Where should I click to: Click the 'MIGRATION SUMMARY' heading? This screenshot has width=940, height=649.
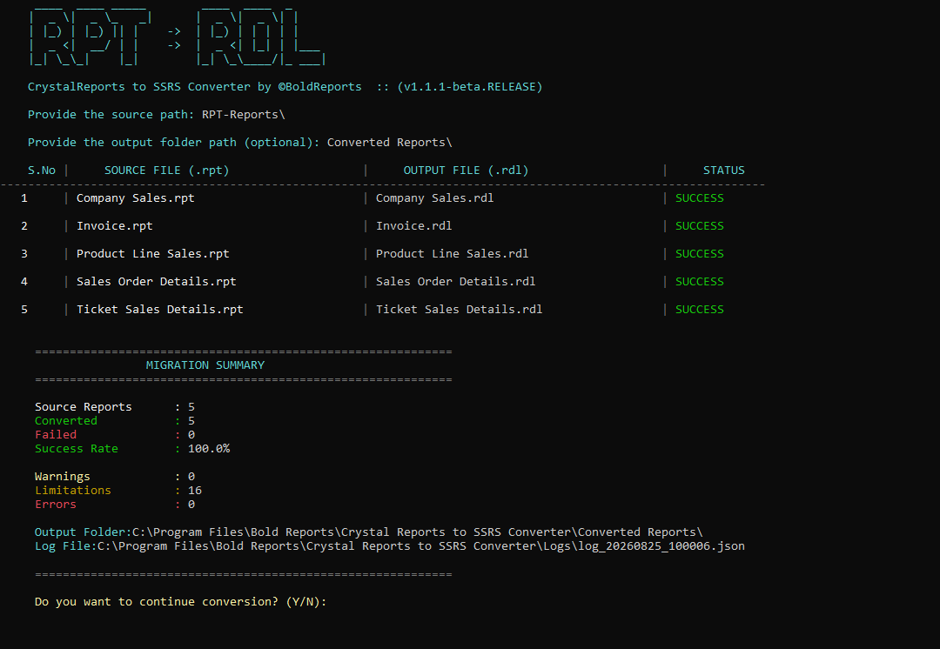coord(205,365)
